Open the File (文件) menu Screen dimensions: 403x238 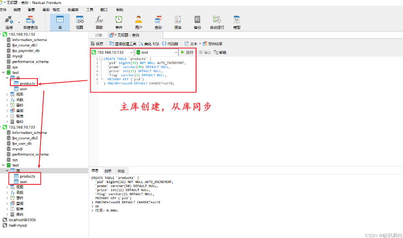(3, 10)
